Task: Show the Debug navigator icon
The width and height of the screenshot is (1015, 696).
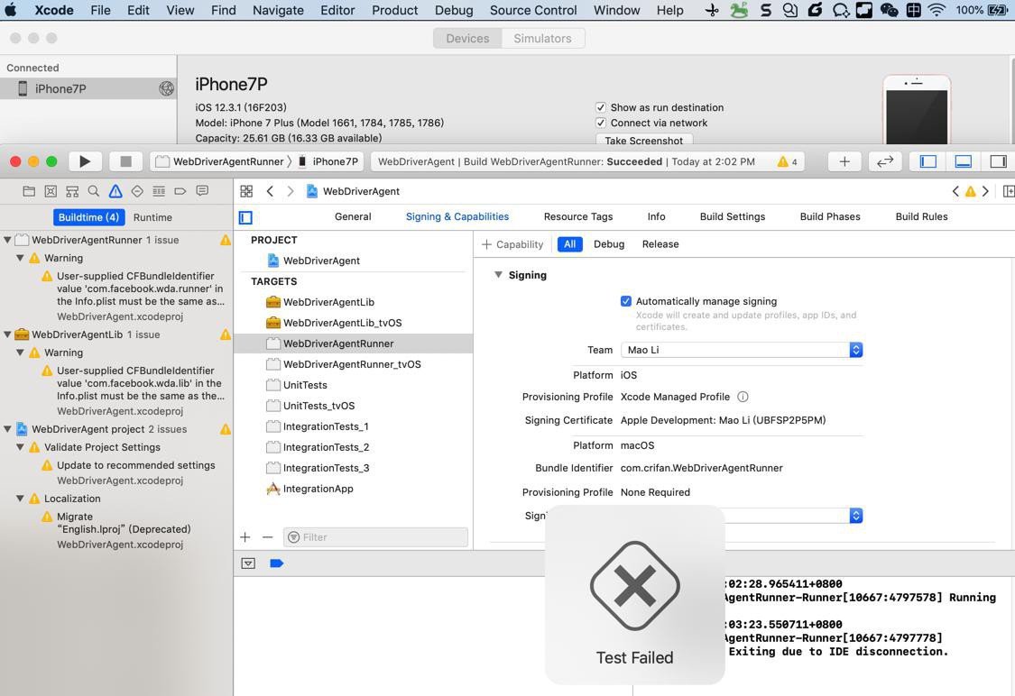Action: (159, 191)
